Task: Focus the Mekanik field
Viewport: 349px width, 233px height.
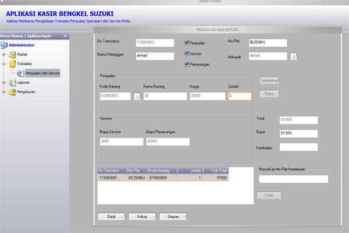Action: pyautogui.click(x=268, y=56)
